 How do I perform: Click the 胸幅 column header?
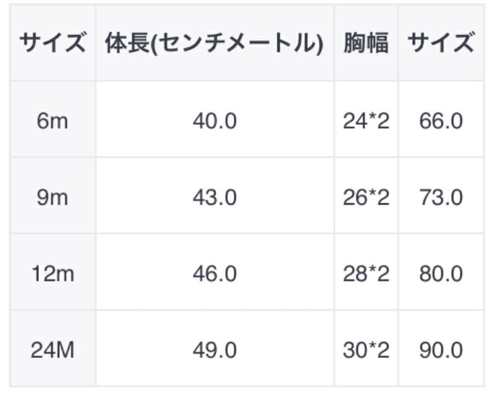point(366,44)
